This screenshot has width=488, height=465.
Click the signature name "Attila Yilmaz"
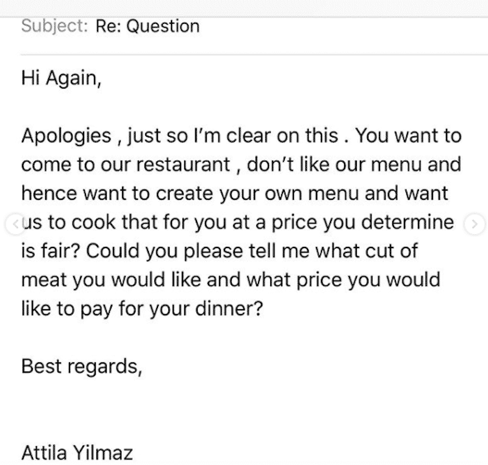(x=77, y=453)
